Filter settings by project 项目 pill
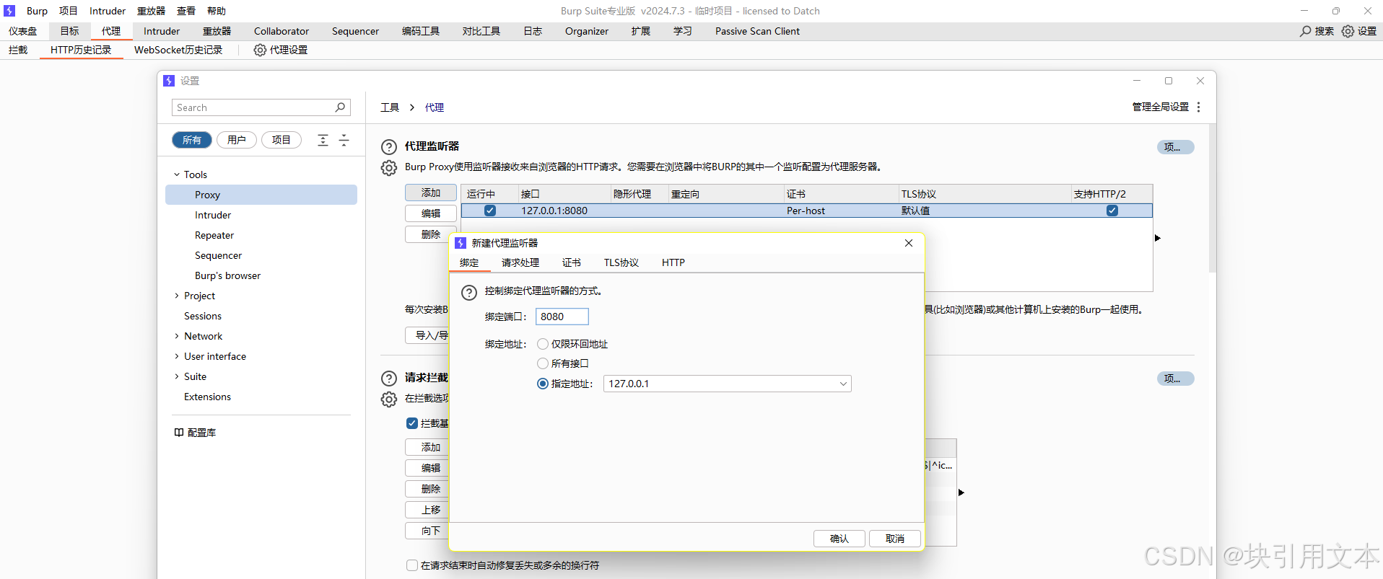The width and height of the screenshot is (1383, 579). [x=282, y=140]
